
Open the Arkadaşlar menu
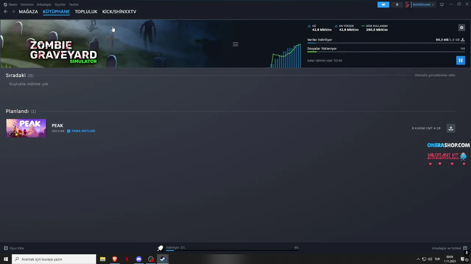[x=44, y=4]
